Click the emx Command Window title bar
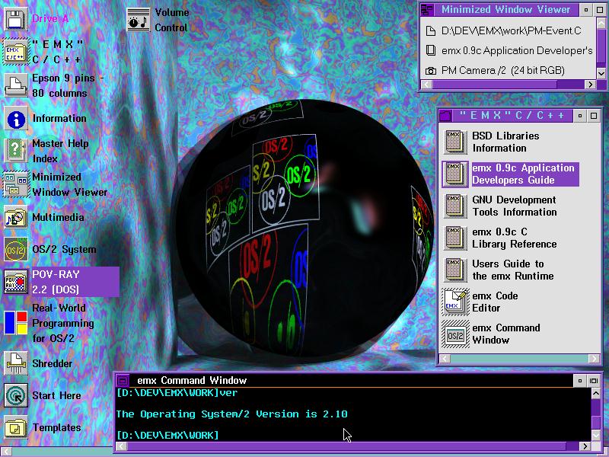Screen dimensions: 609x457 351,380
